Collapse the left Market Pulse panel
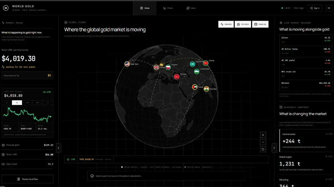 58,148
